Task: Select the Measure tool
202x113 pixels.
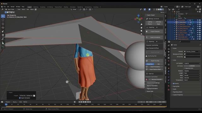Action: click(x=3, y=43)
